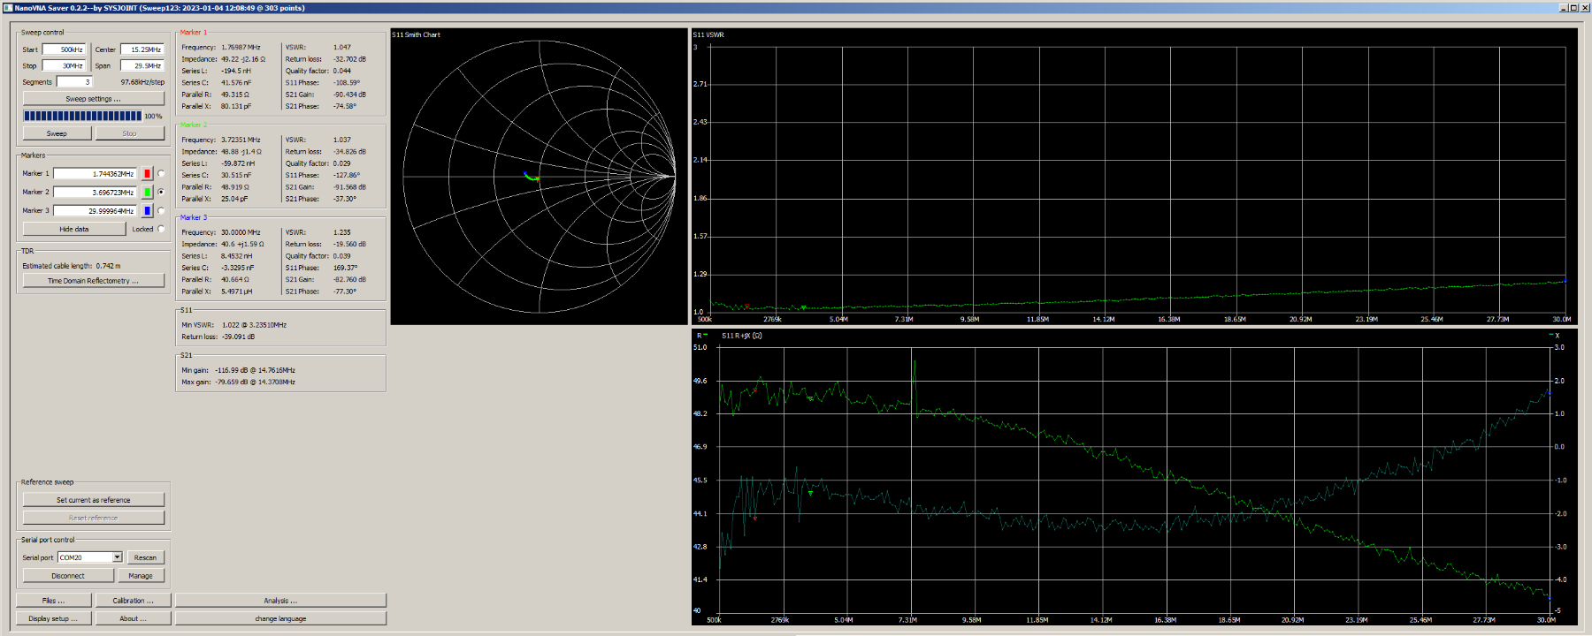Viewport: 1592px width, 636px height.
Task: Disconnect from the serial device
Action: click(68, 576)
